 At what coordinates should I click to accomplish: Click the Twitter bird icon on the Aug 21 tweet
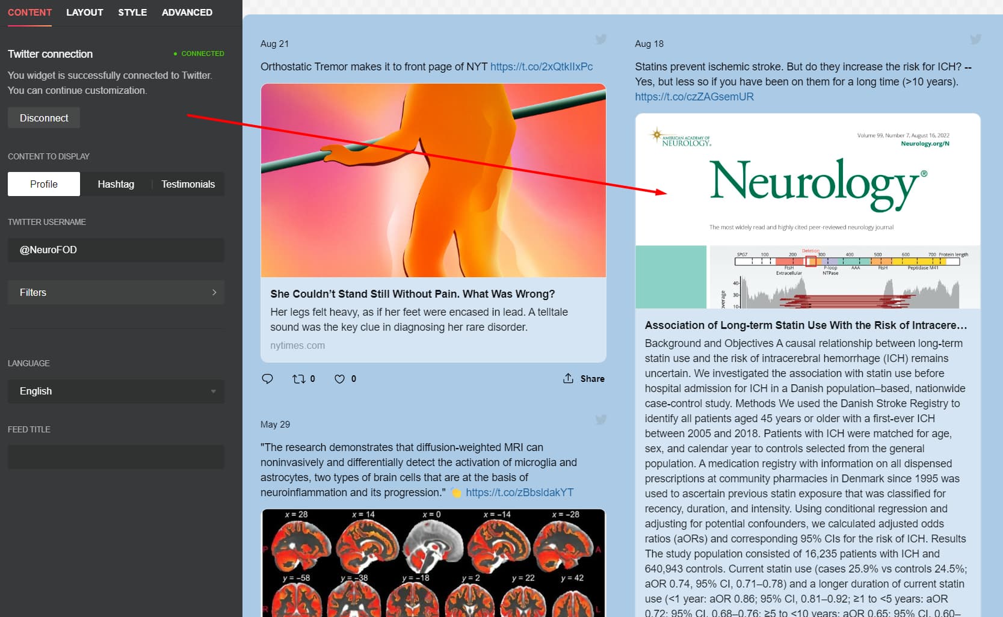pos(600,40)
